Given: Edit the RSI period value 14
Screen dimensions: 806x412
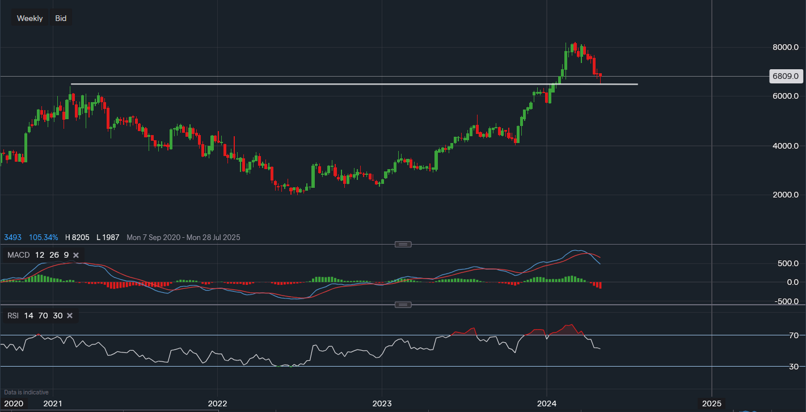Looking at the screenshot, I should pos(29,316).
